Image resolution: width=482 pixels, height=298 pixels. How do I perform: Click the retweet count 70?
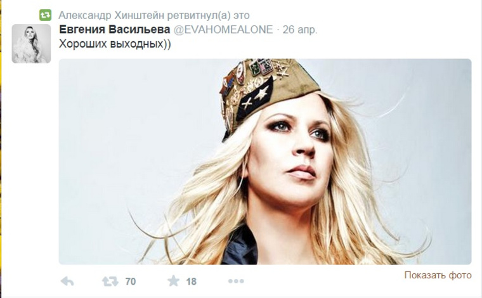[131, 282]
